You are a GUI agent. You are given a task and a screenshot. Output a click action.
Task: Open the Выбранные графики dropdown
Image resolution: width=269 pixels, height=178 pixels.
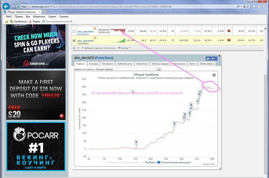[x=128, y=69]
